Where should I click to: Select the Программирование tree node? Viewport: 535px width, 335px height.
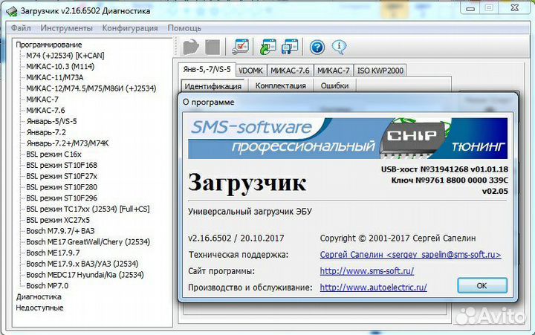point(49,45)
